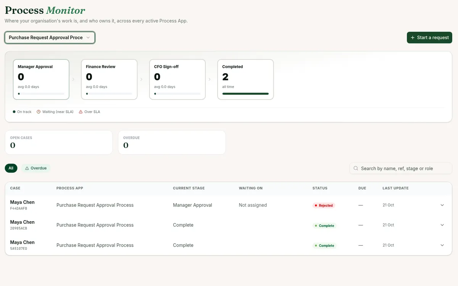
Task: Sort by the Status column header
Action: pos(320,188)
